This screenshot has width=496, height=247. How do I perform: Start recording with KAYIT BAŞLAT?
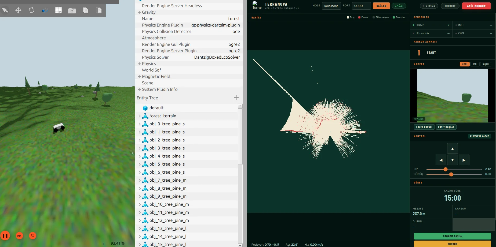(x=446, y=127)
